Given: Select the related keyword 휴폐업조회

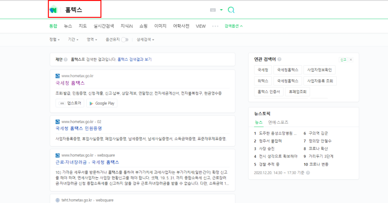Looking at the screenshot, I should [x=298, y=92].
